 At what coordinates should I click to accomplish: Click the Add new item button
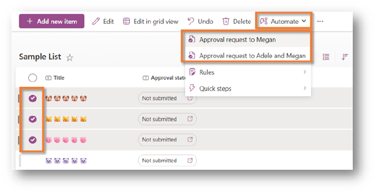[52, 21]
